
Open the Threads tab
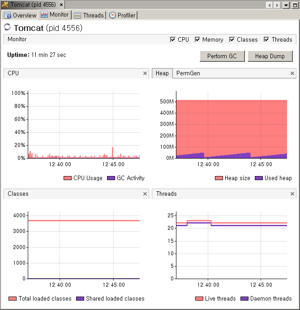click(x=89, y=15)
